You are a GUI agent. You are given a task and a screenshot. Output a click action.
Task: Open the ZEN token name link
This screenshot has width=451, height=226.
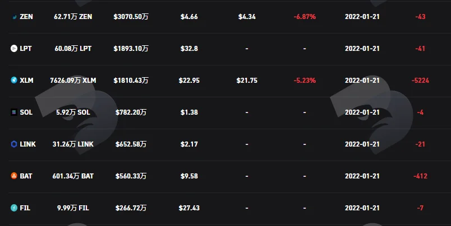26,17
